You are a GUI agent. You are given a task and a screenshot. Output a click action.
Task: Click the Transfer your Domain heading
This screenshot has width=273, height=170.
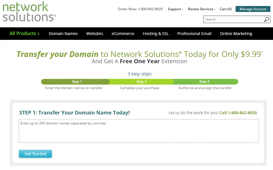pos(57,54)
